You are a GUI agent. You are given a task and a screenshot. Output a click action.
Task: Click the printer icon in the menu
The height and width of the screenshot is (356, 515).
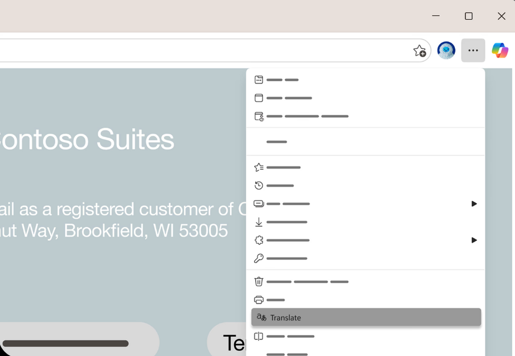click(x=259, y=300)
